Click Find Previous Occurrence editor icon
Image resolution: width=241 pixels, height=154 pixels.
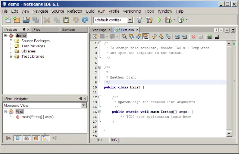(x=131, y=36)
